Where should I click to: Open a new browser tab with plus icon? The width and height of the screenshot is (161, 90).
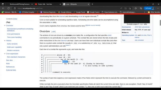coord(92,4)
